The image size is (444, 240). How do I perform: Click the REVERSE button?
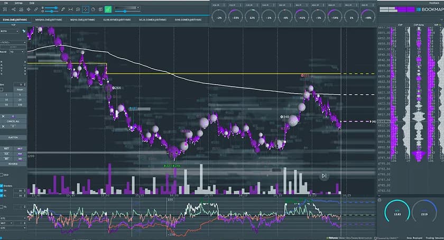pyautogui.click(x=13, y=164)
